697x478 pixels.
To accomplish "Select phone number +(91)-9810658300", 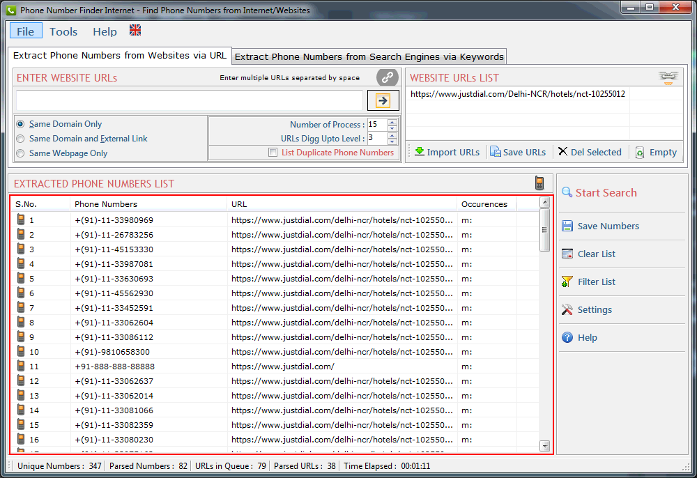I will 112,352.
